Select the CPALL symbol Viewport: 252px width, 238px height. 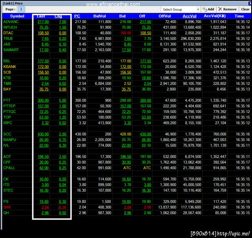click(9, 168)
